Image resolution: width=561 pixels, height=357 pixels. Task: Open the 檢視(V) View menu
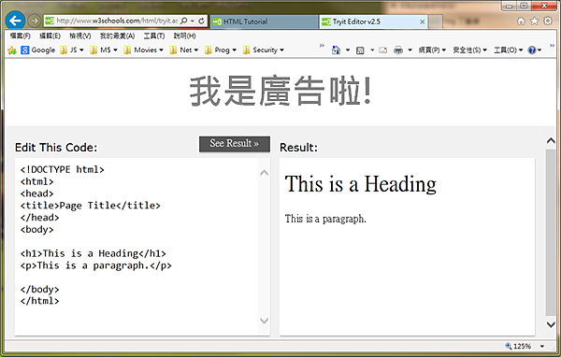coord(80,36)
